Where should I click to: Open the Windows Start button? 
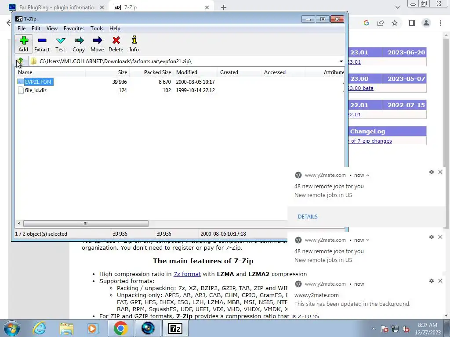pyautogui.click(x=11, y=328)
